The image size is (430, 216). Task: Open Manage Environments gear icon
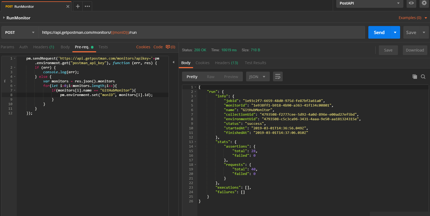pyautogui.click(x=424, y=3)
